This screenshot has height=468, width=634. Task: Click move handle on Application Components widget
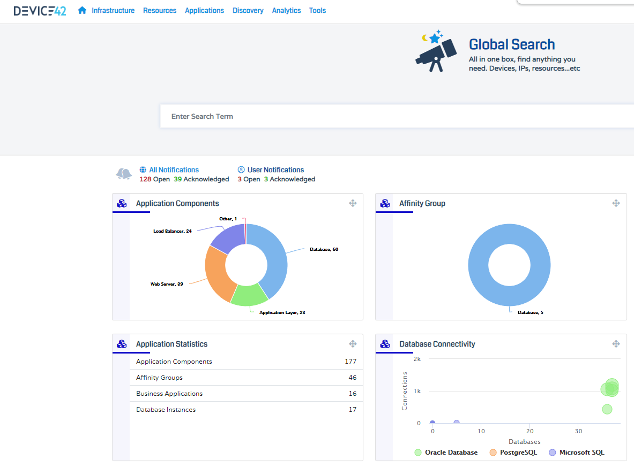coord(353,203)
